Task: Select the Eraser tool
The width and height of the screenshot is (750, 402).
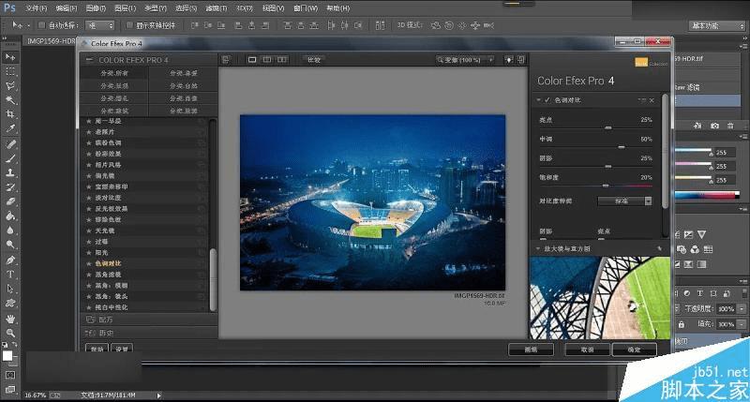Action: tap(10, 201)
